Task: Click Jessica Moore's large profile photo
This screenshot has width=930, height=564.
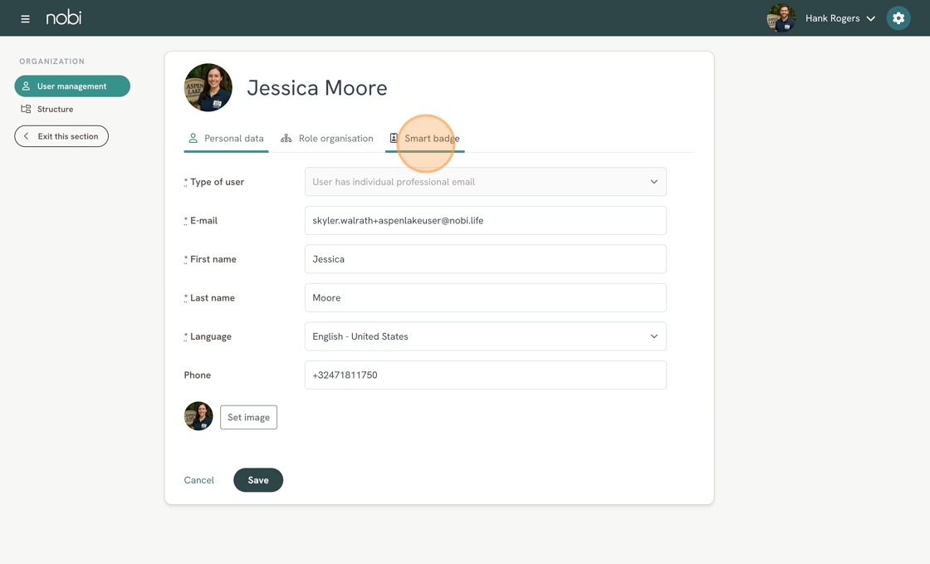Action: tap(208, 87)
